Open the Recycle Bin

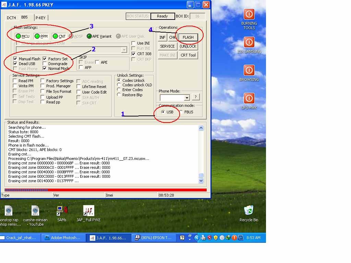click(249, 210)
